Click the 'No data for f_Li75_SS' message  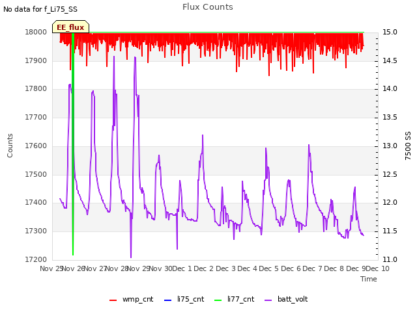point(40,9)
